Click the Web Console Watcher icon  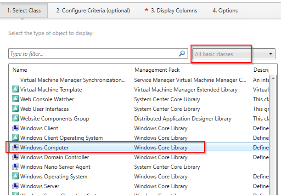pos(15,99)
